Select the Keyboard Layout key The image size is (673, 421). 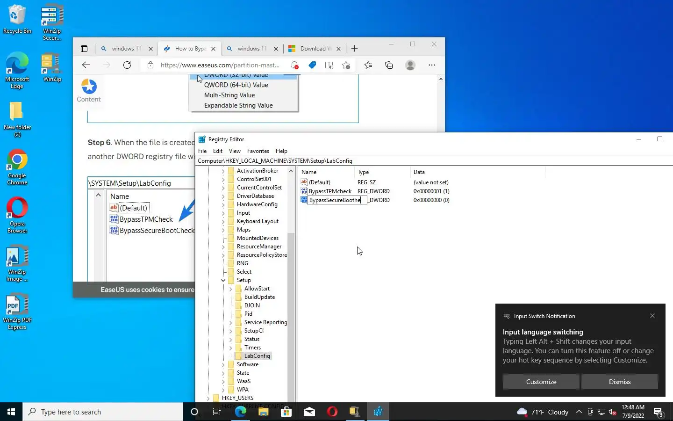pos(258,221)
